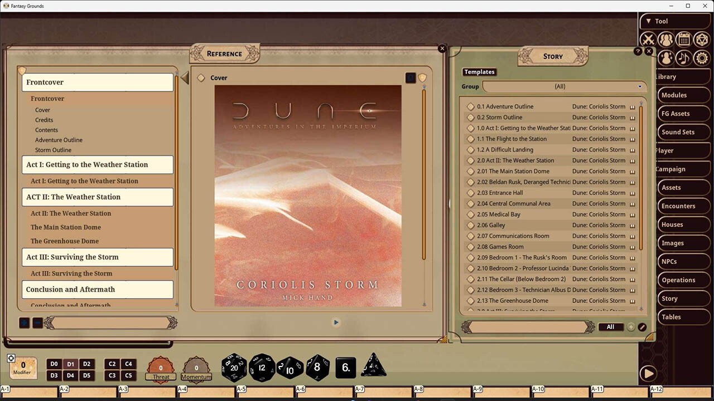Open the Combat Tracker crossed-swords tool icon
Screen dimensions: 714x401
648,39
